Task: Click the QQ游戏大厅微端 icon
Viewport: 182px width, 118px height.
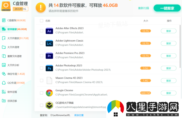Action: 49,105
